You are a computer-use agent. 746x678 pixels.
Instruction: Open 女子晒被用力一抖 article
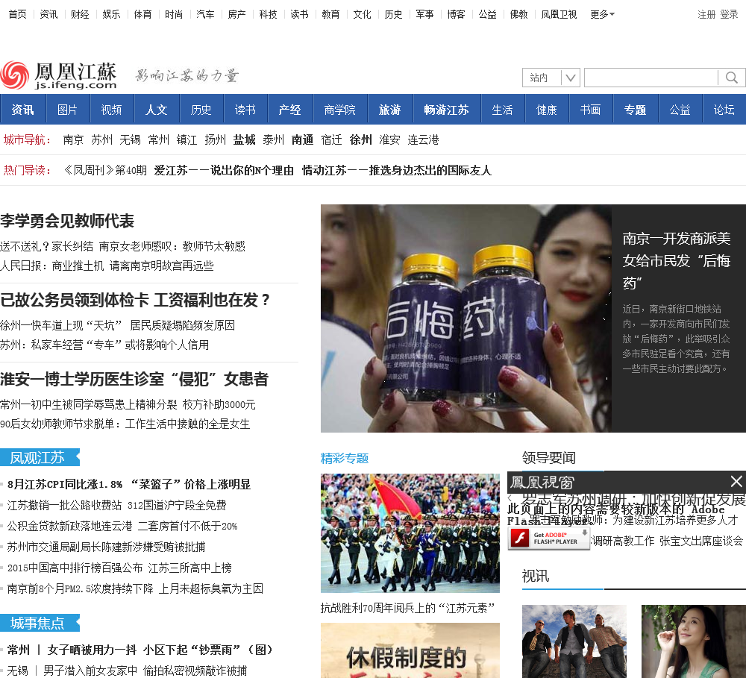tap(161, 650)
